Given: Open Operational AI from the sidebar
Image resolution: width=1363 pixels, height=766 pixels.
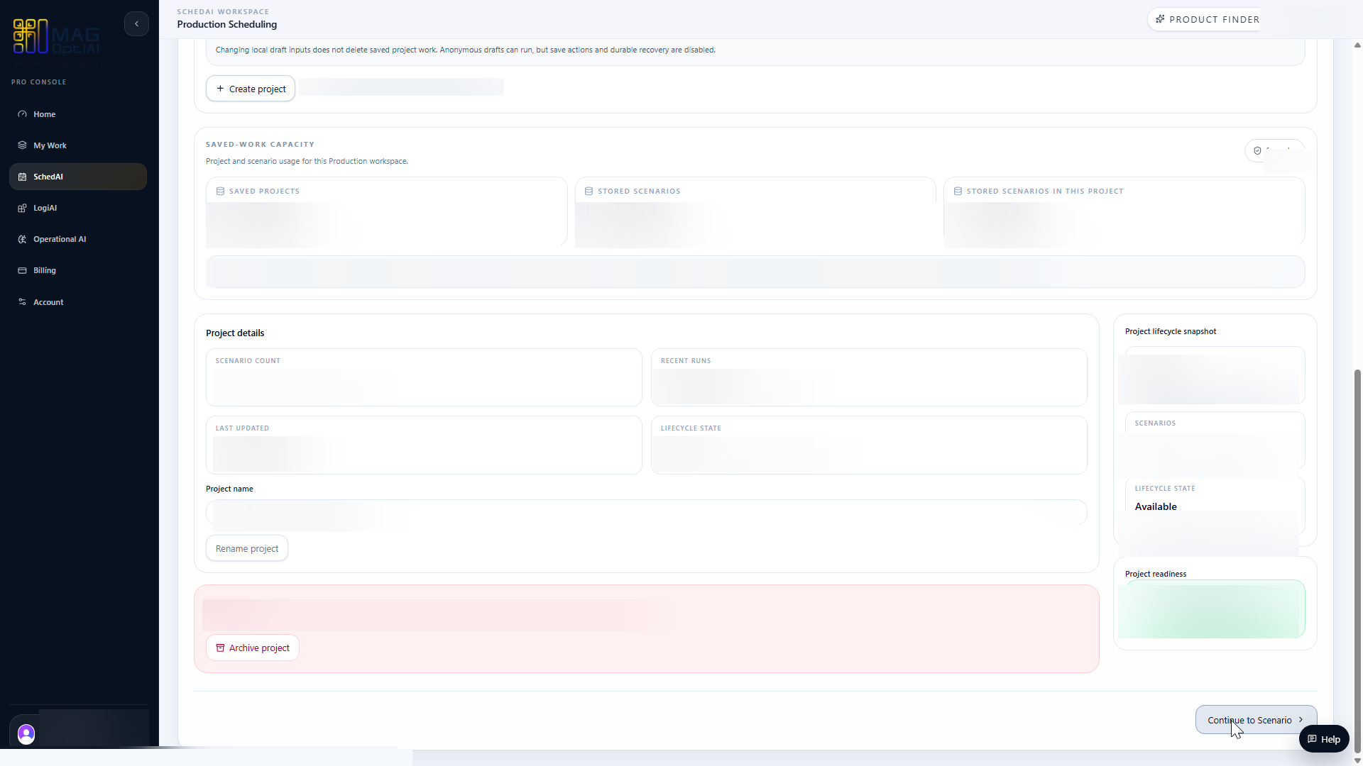Looking at the screenshot, I should (78, 239).
